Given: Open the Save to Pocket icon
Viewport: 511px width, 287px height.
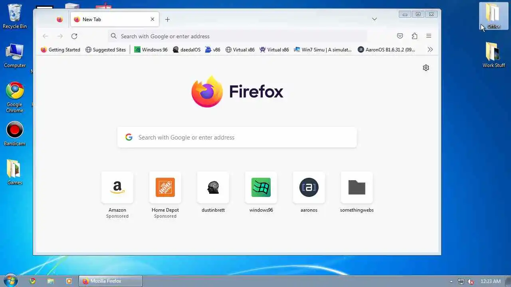Looking at the screenshot, I should tap(400, 36).
